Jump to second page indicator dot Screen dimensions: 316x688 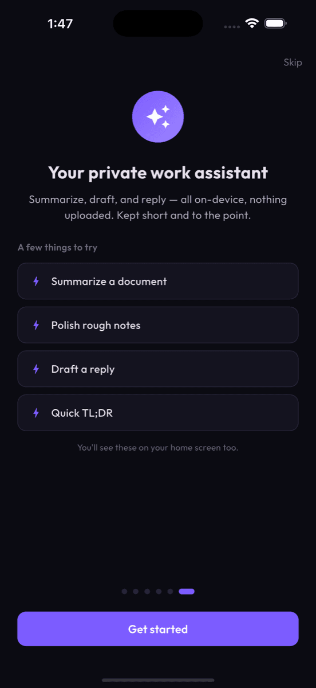pyautogui.click(x=136, y=591)
